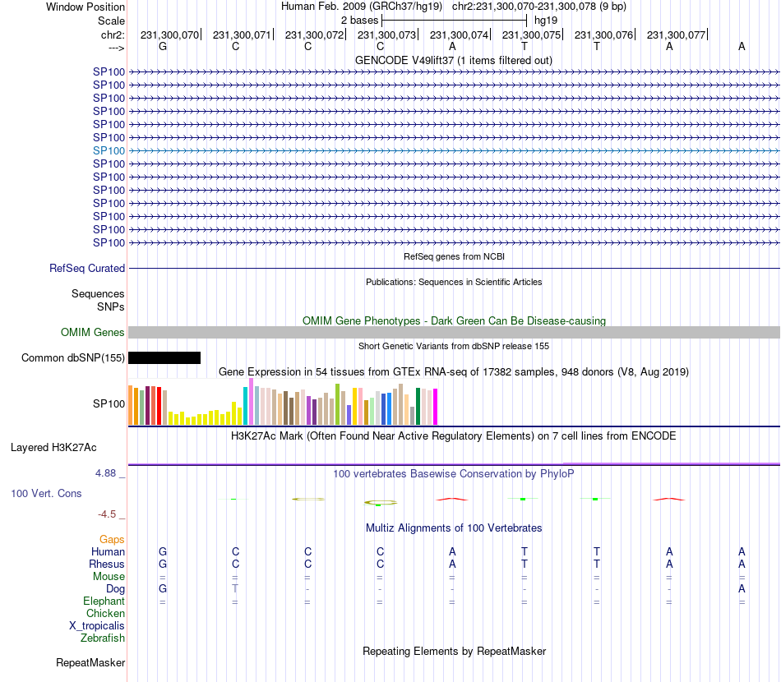
Task: Click the hg19 label beside the scale bar
Action: pyautogui.click(x=546, y=21)
